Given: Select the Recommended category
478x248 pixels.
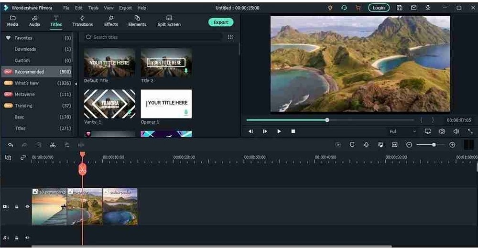Looking at the screenshot, I should click(37, 72).
